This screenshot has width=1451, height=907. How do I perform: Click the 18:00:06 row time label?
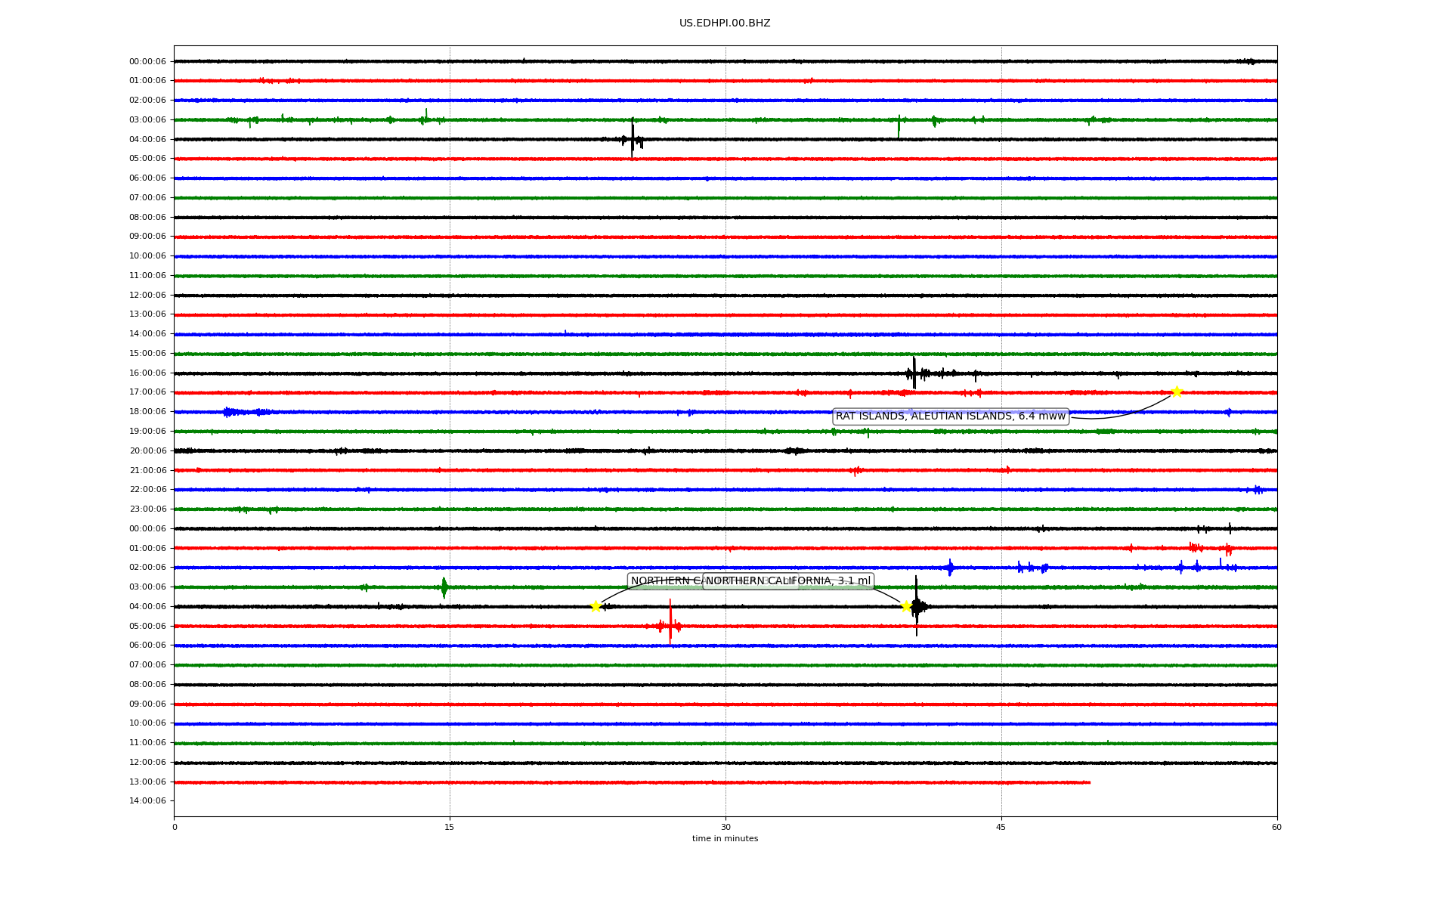point(147,412)
